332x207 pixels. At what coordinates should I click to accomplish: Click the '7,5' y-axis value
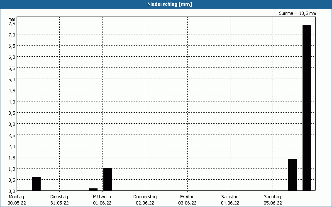12,24
